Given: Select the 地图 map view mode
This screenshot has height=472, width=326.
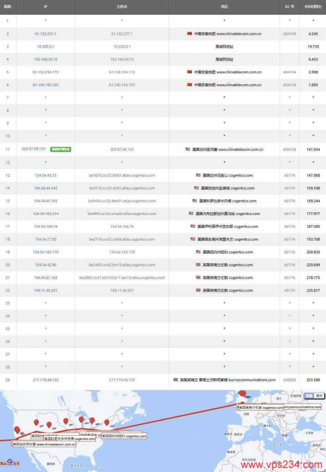Looking at the screenshot, I should click(x=309, y=395).
